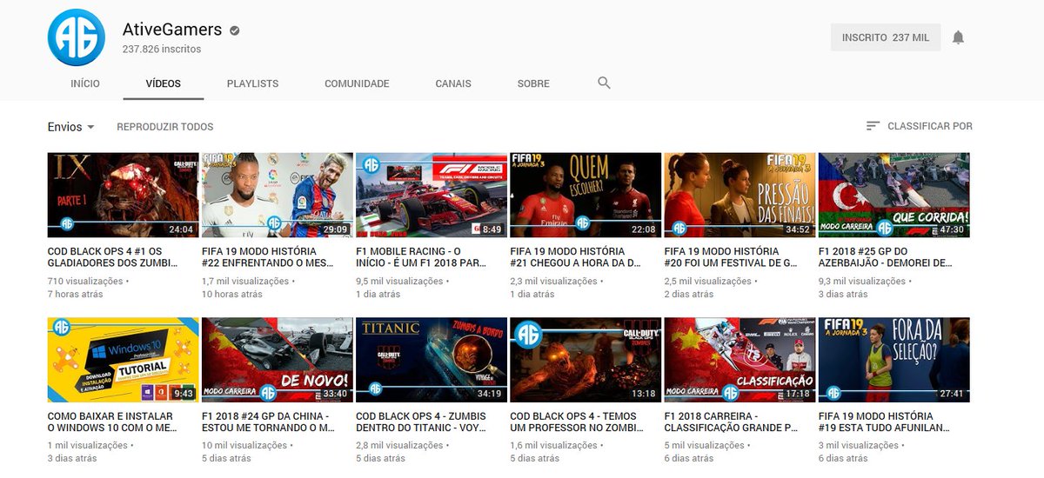The height and width of the screenshot is (478, 1044).
Task: Switch to the Sobre tab
Action: 533,83
